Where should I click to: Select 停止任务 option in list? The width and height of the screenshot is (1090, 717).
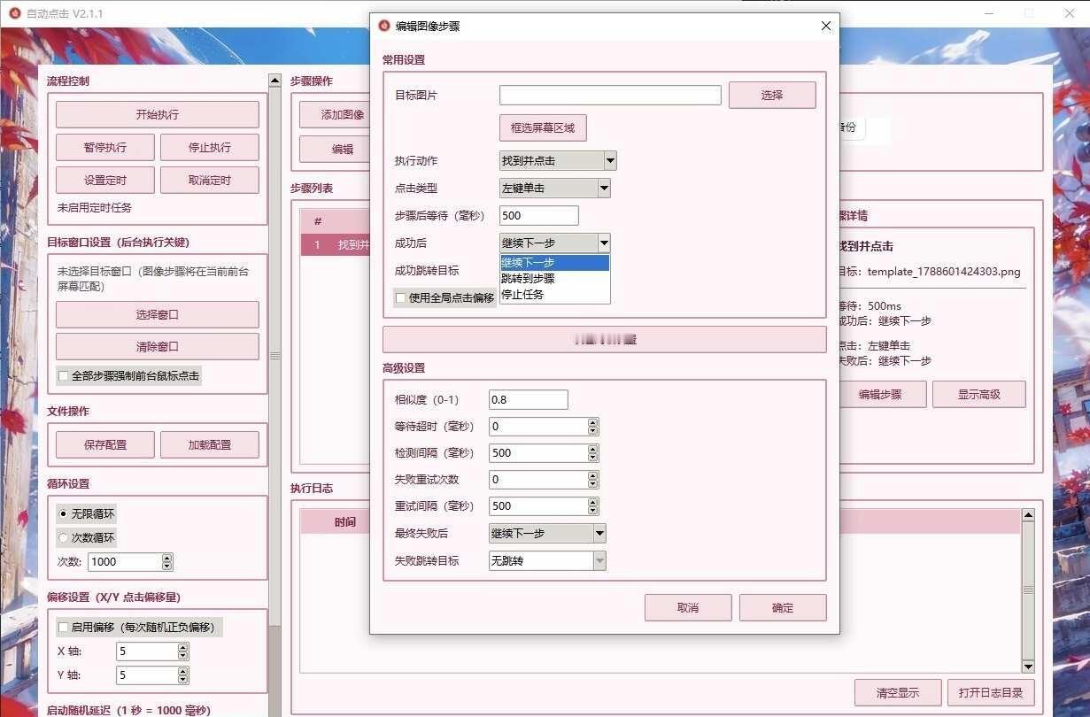pos(555,295)
